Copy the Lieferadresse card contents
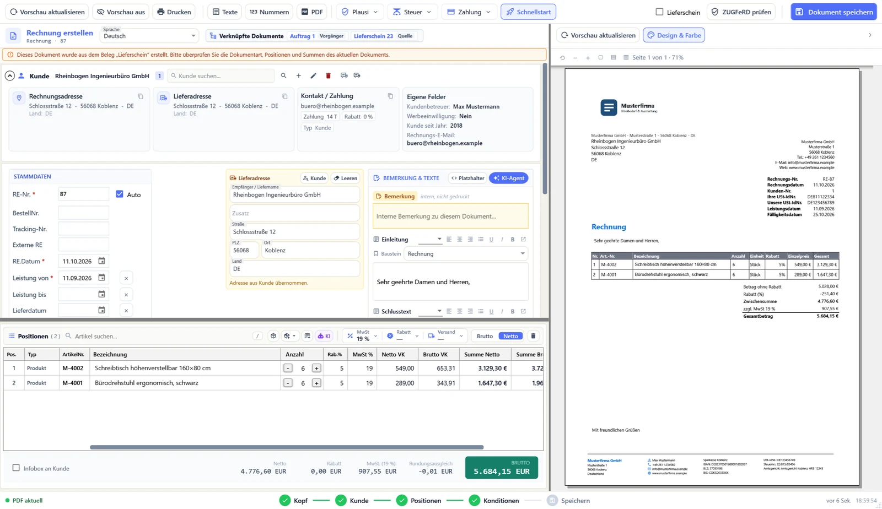The width and height of the screenshot is (882, 509). coord(285,96)
